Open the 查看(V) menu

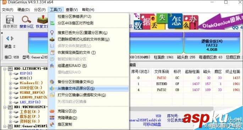(72, 10)
